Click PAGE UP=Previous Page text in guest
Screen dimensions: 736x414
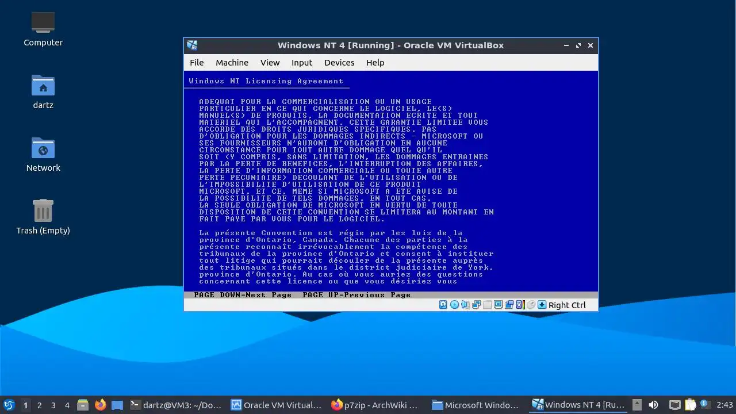coord(356,295)
